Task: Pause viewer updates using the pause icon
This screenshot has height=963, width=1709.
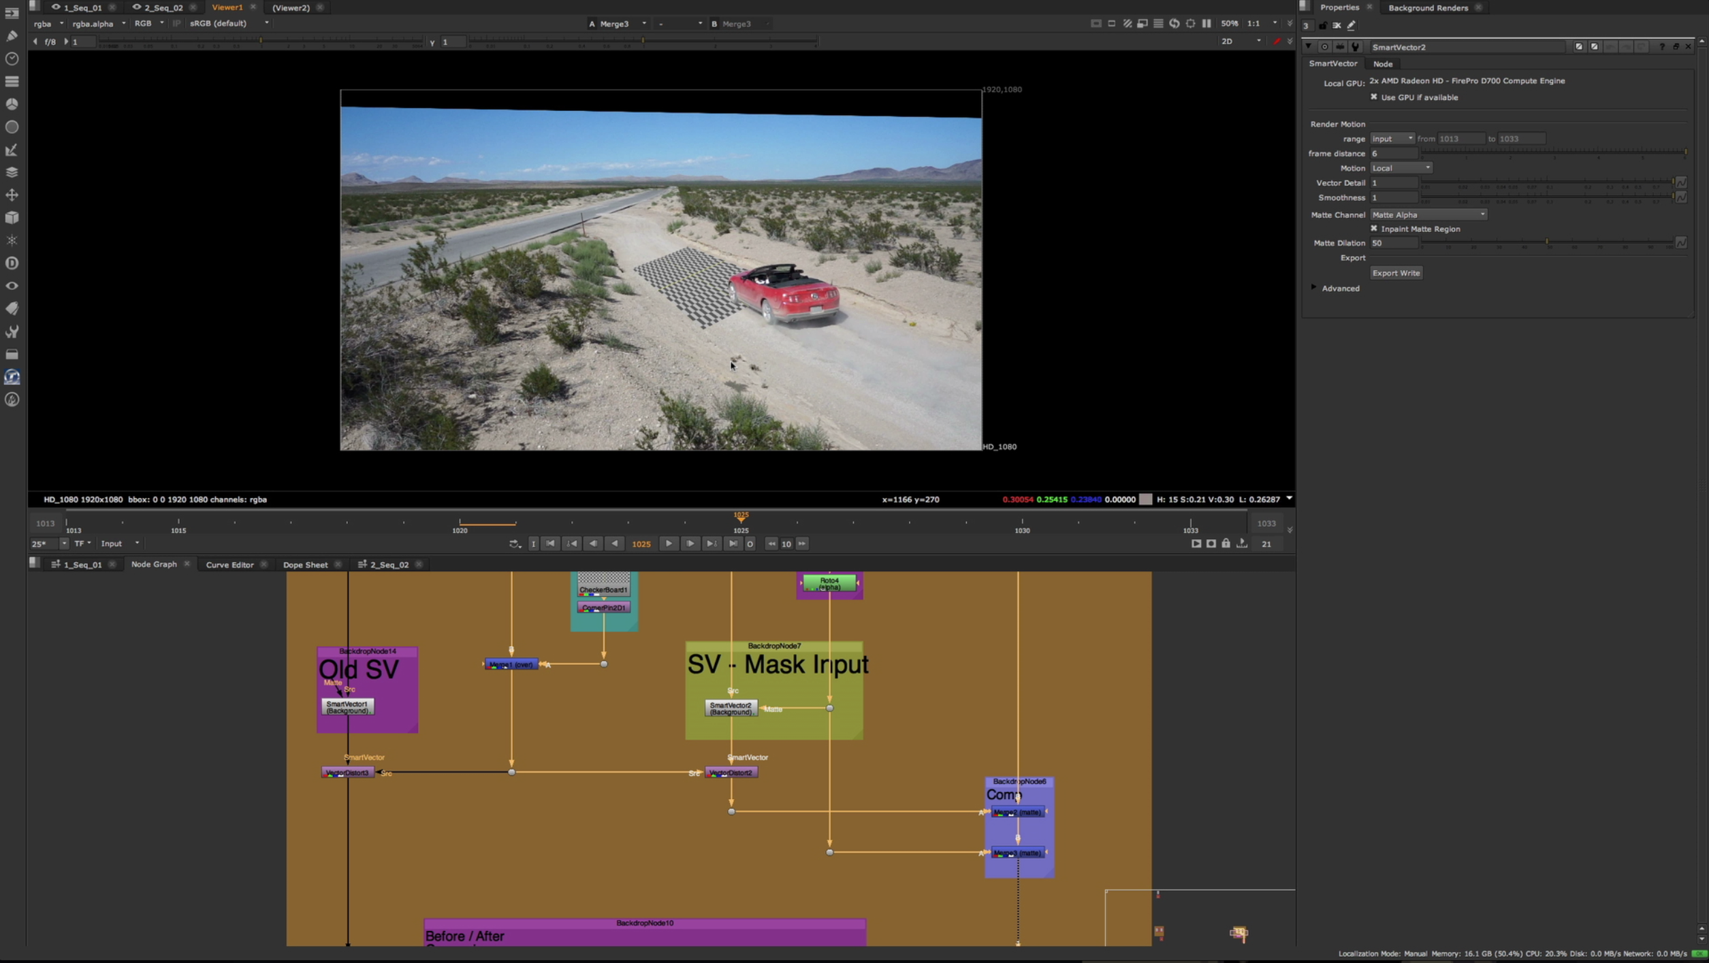Action: tap(1207, 22)
